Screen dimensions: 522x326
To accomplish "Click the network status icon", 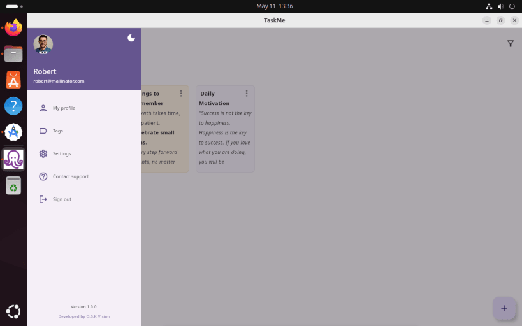I will coord(489,6).
